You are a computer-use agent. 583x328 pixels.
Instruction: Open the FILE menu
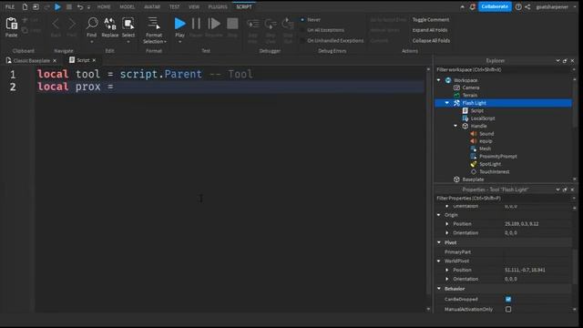[10, 6]
